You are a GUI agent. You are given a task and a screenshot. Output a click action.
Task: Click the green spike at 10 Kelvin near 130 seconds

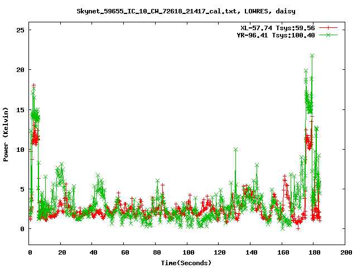[235, 150]
